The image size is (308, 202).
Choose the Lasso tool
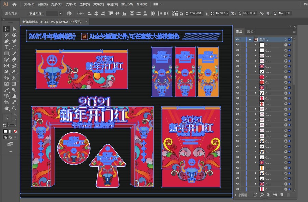(14, 35)
